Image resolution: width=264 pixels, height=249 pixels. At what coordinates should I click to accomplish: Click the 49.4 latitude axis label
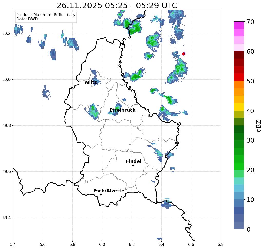pos(6,218)
